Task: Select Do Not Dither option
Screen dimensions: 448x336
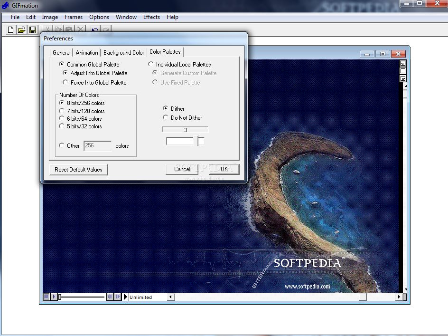Action: point(182,118)
